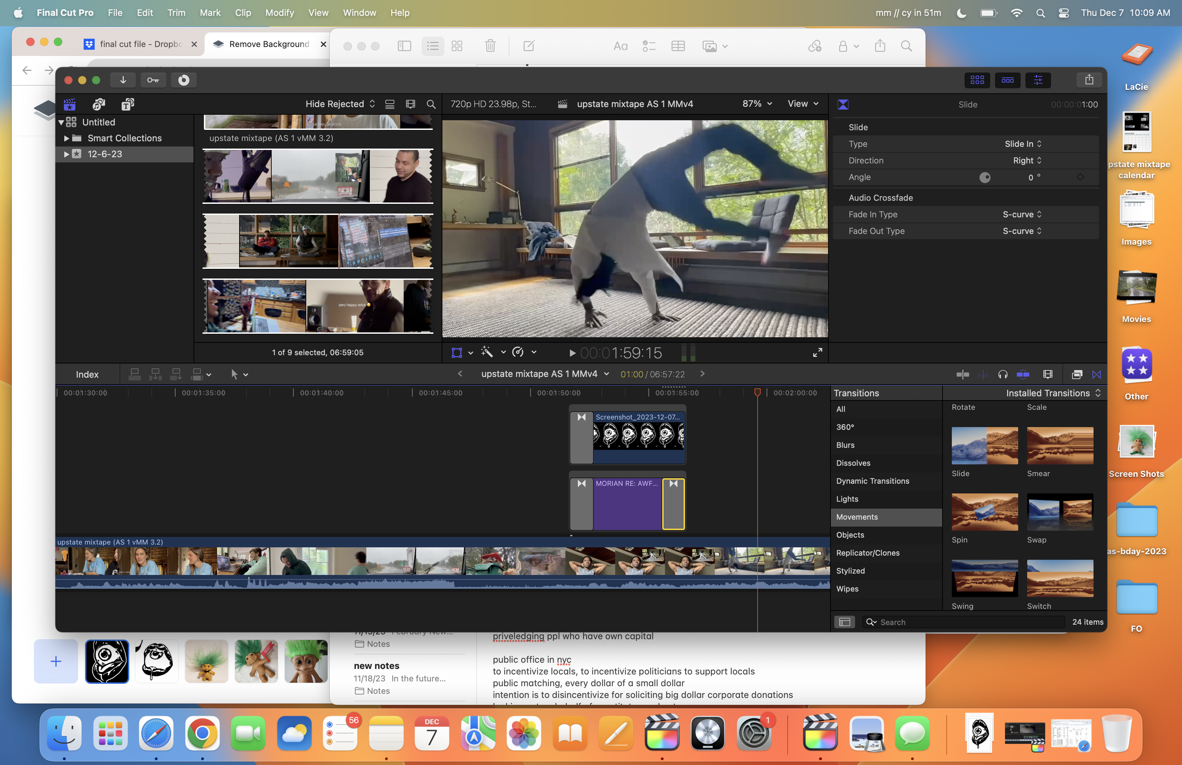Choose the Spin transition thumbnail
Image resolution: width=1182 pixels, height=765 pixels.
984,512
